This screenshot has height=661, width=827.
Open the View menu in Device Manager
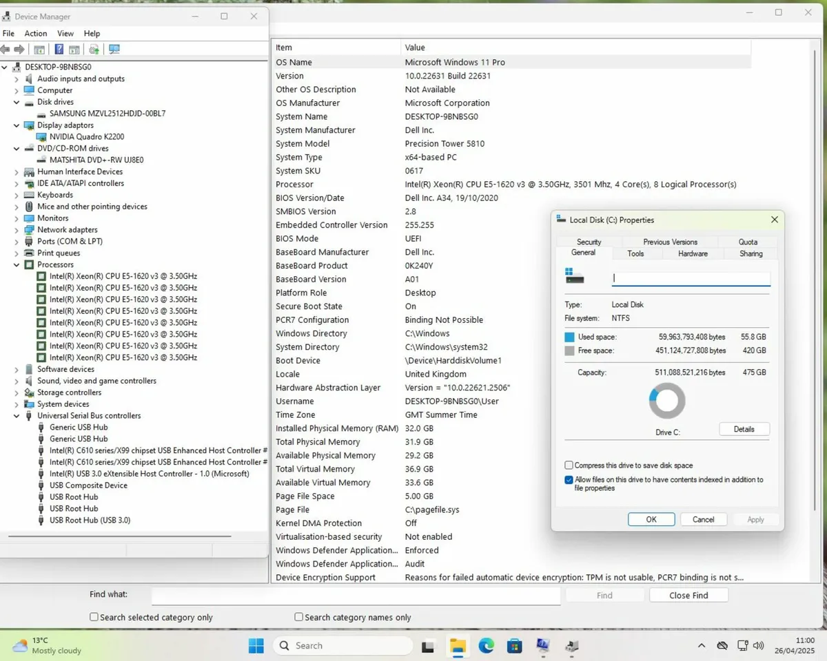65,33
